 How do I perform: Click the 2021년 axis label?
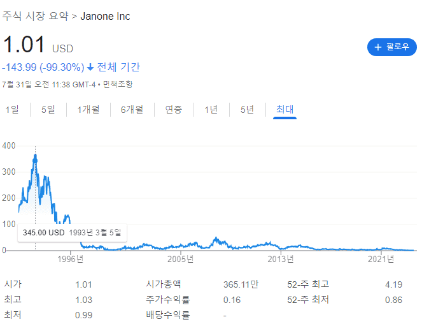(x=381, y=259)
